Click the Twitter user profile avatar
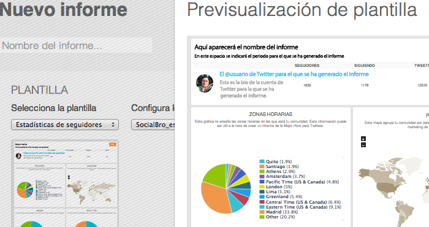Screen dimensions: 429x227 [205, 83]
